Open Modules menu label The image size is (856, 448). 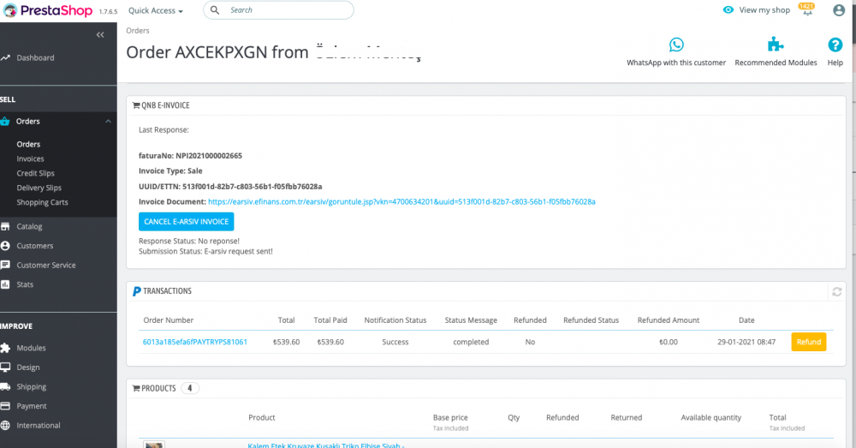tap(31, 348)
